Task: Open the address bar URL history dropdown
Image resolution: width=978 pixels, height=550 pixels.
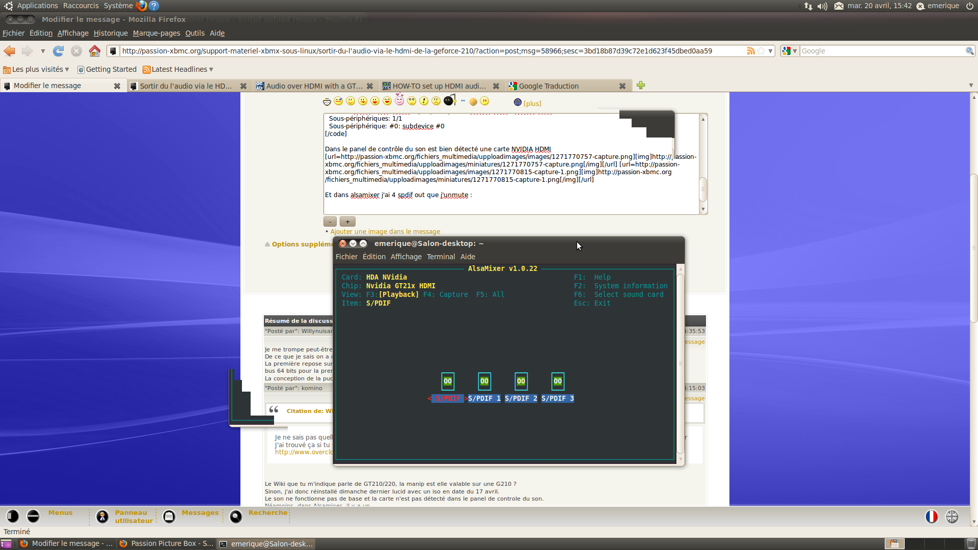Action: 770,51
